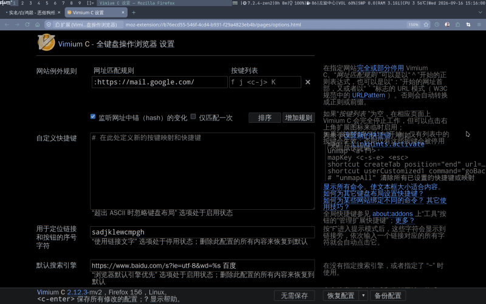
Task: Open the 2.12.3 version link
Action: [77, 292]
